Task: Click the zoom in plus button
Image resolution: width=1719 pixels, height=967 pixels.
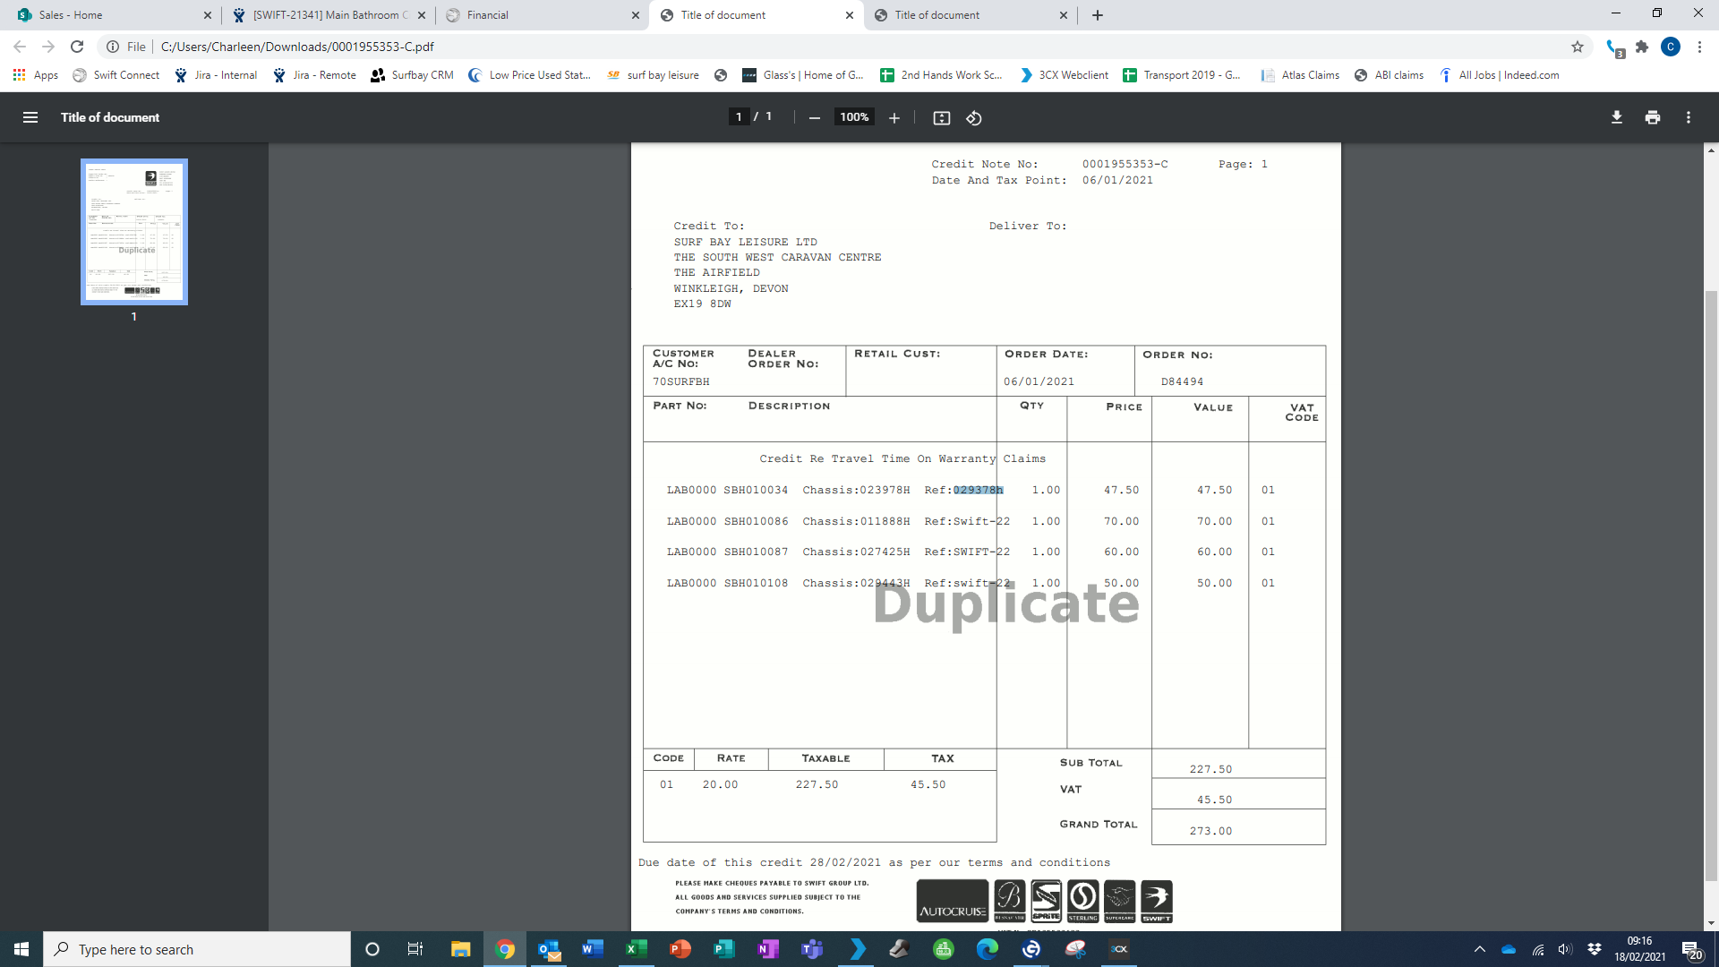Action: point(894,118)
